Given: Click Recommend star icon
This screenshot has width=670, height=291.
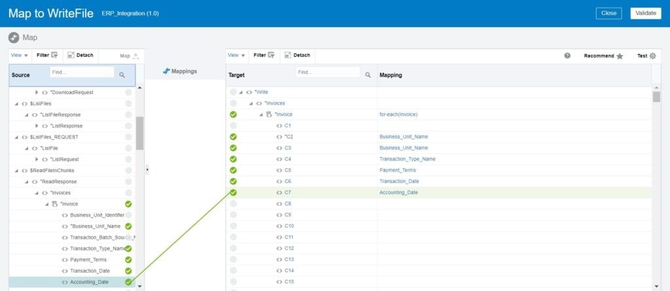Looking at the screenshot, I should (619, 56).
